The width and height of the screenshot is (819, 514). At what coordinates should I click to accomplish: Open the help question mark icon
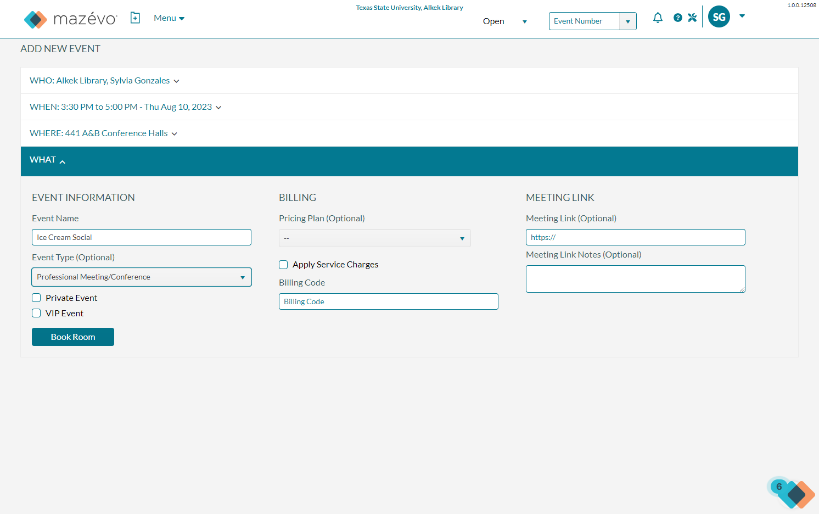678,18
